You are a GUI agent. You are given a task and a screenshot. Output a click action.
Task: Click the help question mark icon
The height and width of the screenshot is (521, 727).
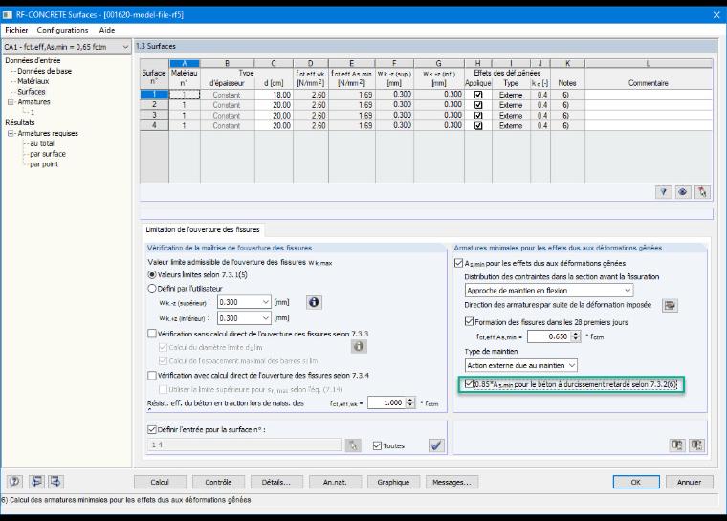point(14,482)
